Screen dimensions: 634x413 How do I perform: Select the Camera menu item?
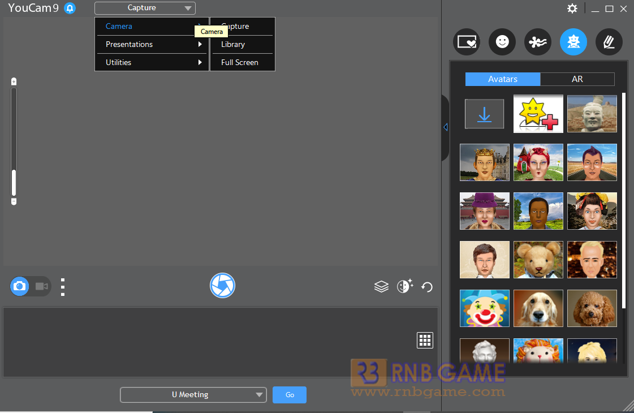[x=152, y=26]
